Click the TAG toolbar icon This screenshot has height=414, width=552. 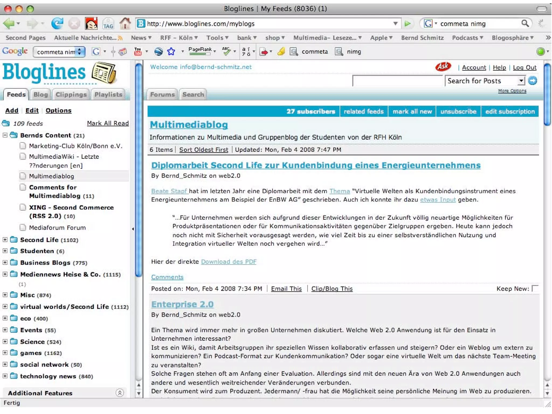[108, 24]
